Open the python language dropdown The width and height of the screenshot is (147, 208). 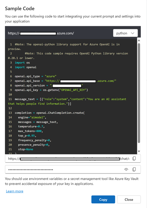(125, 33)
